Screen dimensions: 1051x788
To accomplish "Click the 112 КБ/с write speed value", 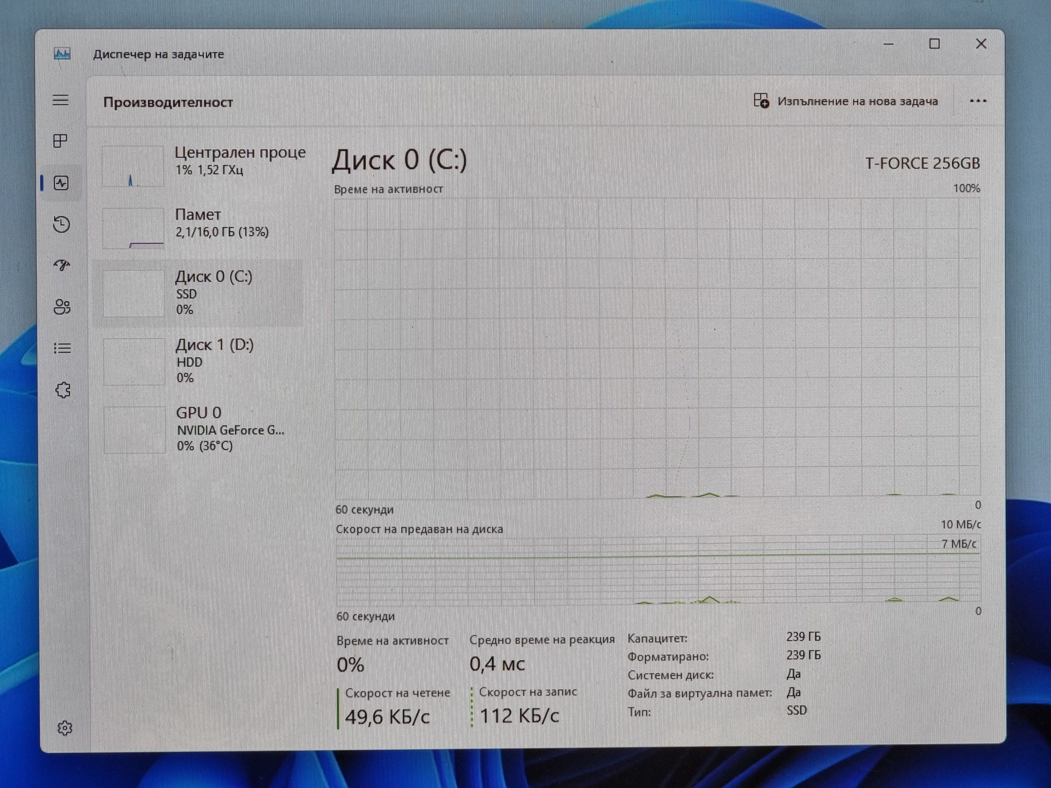I will (519, 716).
